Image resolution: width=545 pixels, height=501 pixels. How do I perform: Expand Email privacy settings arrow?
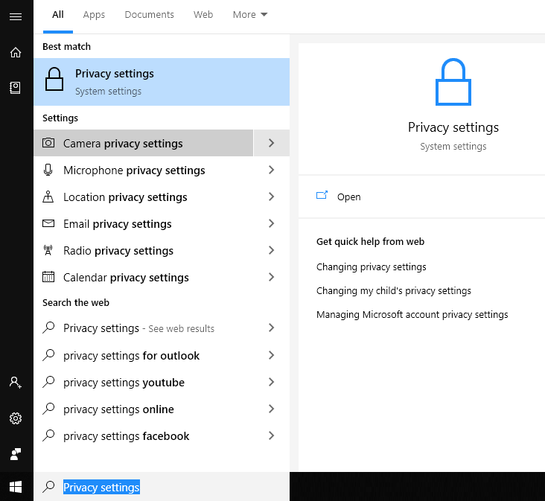coord(272,223)
